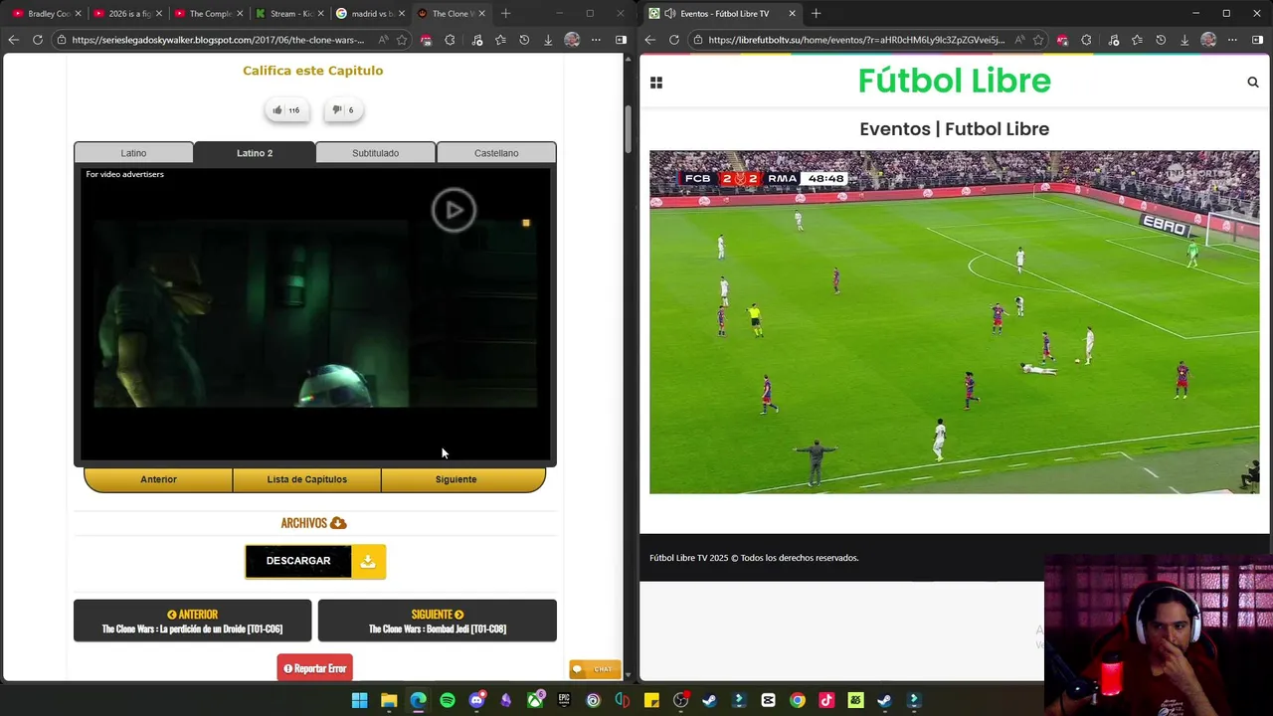Open history in right browser toolbar
1273x716 pixels.
[1161, 40]
